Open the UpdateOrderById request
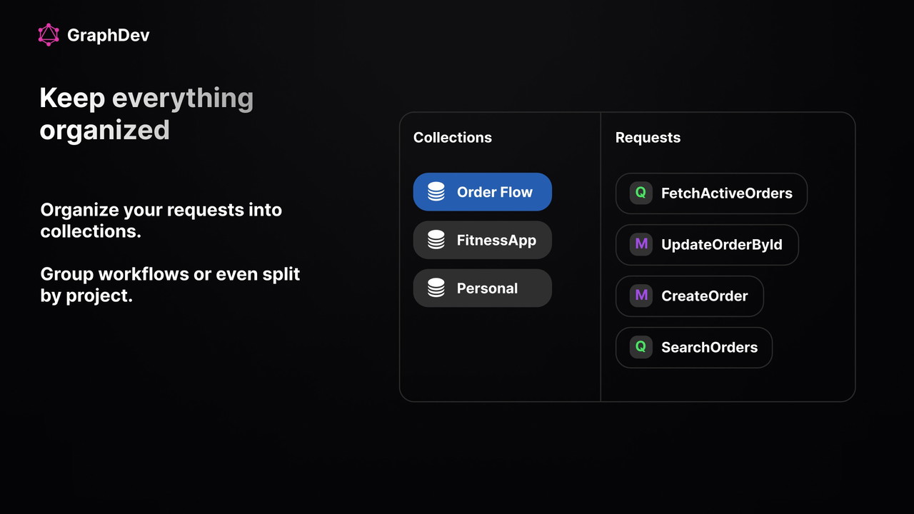914x514 pixels. click(707, 244)
